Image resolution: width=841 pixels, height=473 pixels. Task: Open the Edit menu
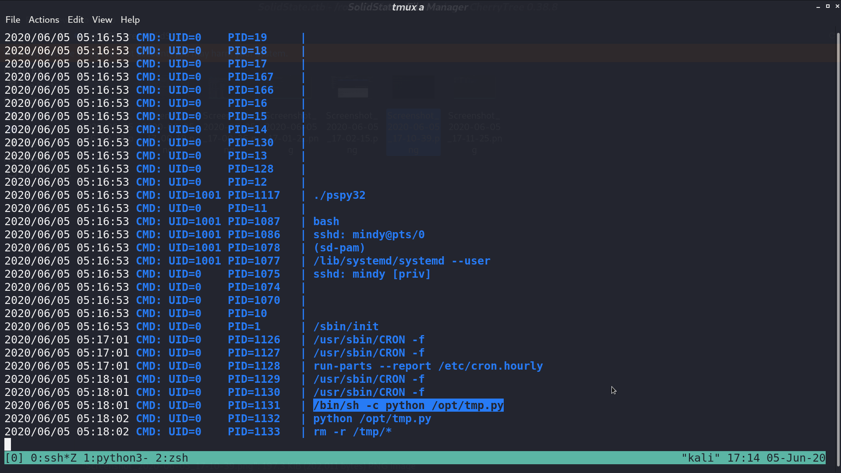pos(75,20)
